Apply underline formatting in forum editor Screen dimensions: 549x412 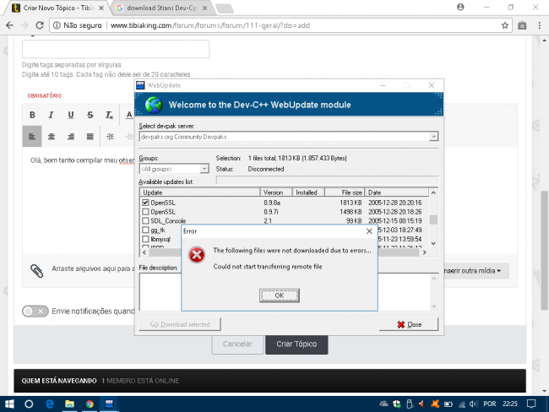(71, 115)
